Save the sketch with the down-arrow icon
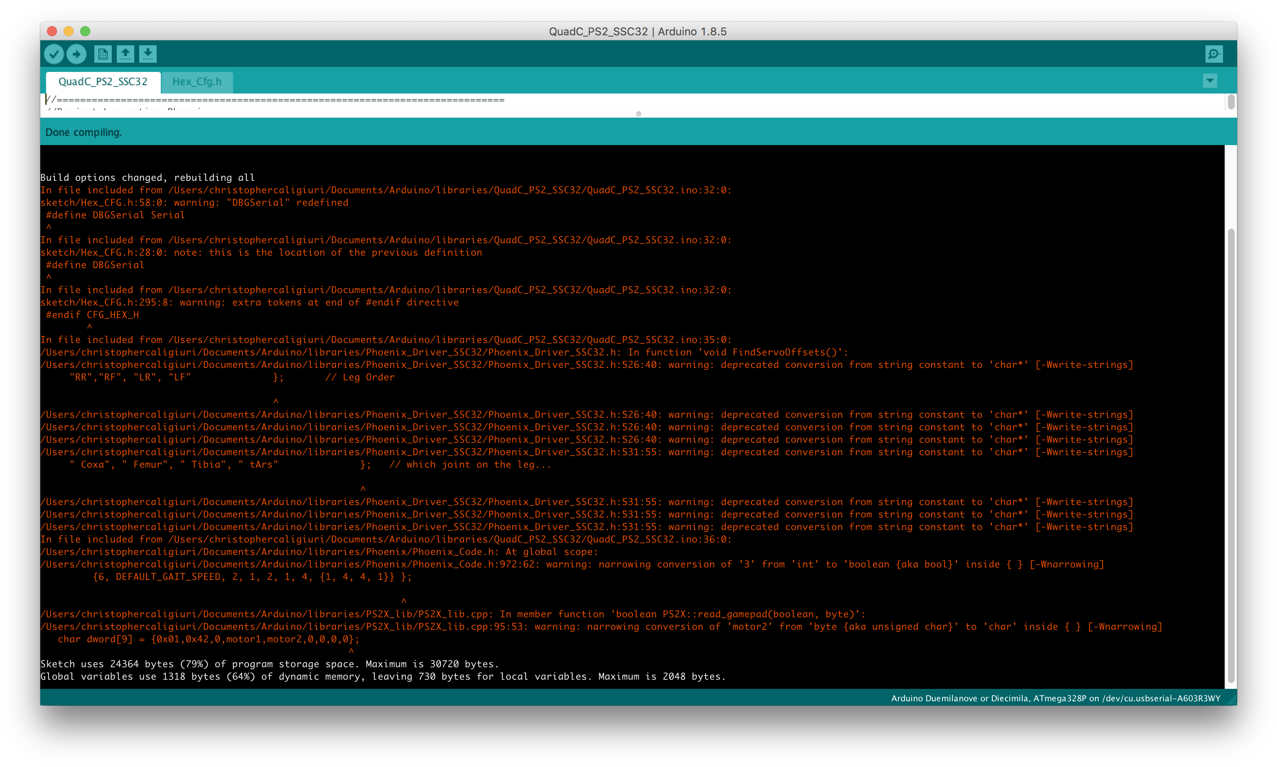This screenshot has height=767, width=1277. [x=148, y=54]
